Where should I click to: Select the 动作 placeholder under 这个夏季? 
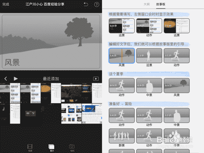122,86
